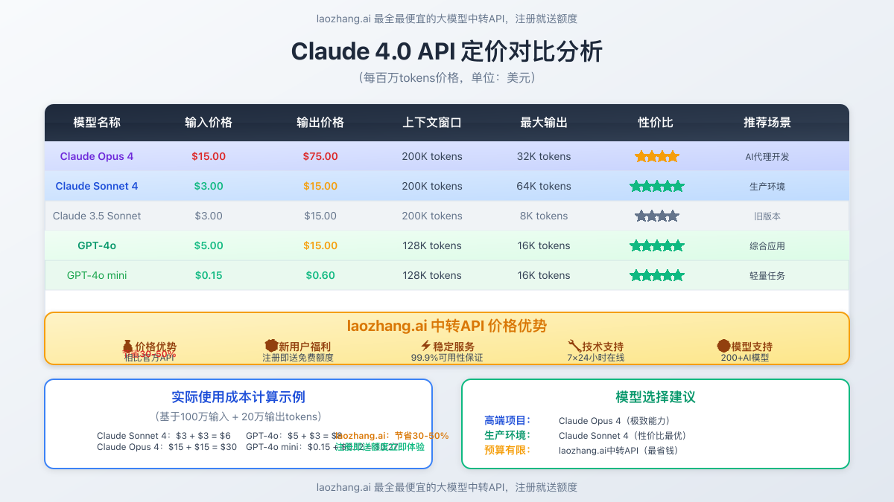Click the AI代理开发 recommended scenario cell
The width and height of the screenshot is (894, 502).
tap(767, 156)
